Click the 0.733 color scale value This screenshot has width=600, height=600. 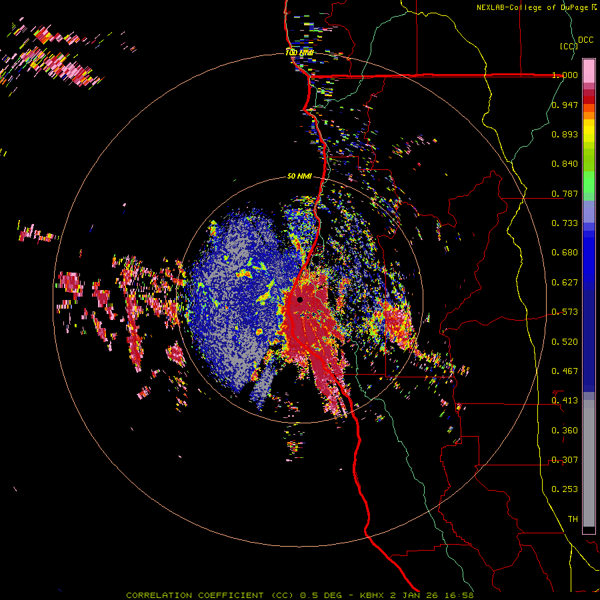pos(565,223)
